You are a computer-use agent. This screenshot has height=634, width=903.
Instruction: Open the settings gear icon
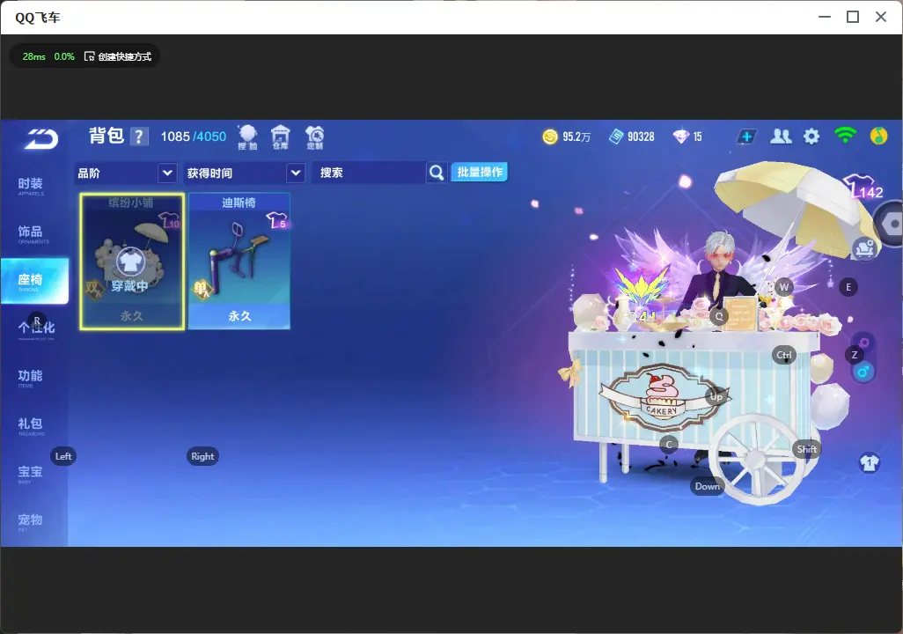tap(811, 136)
